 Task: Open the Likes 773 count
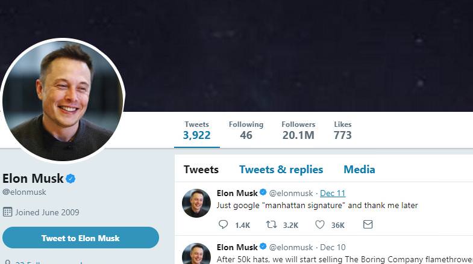[x=343, y=130]
